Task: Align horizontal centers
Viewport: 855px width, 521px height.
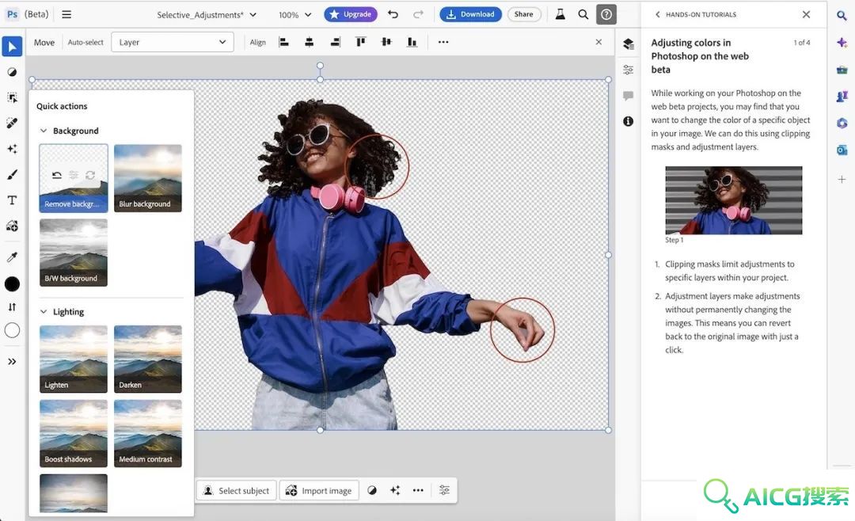Action: [x=310, y=42]
